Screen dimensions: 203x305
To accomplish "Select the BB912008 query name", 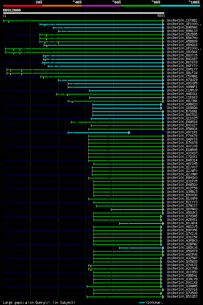I will [x=12, y=10].
